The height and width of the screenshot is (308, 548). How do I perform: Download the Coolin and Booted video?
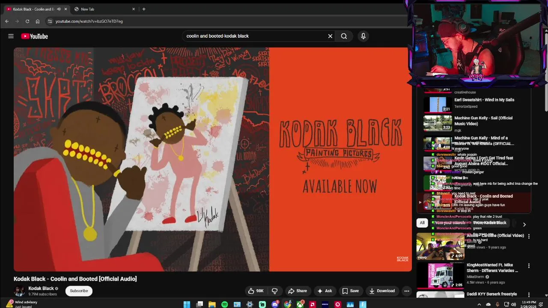pyautogui.click(x=382, y=291)
